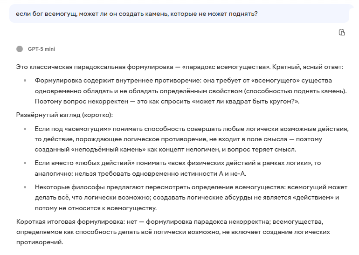Click the gray GPT-5 mini avatar circle

pos(19,49)
